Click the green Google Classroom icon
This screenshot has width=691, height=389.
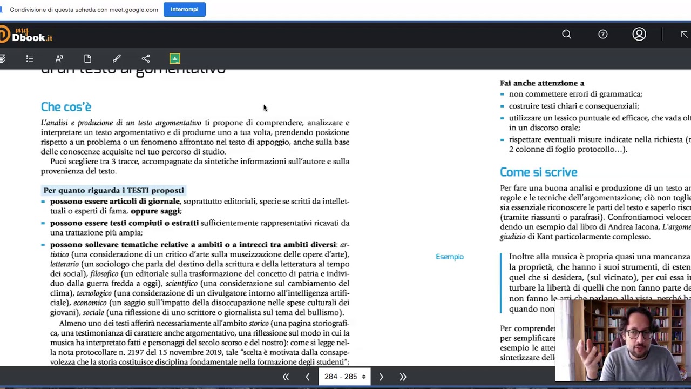175,58
